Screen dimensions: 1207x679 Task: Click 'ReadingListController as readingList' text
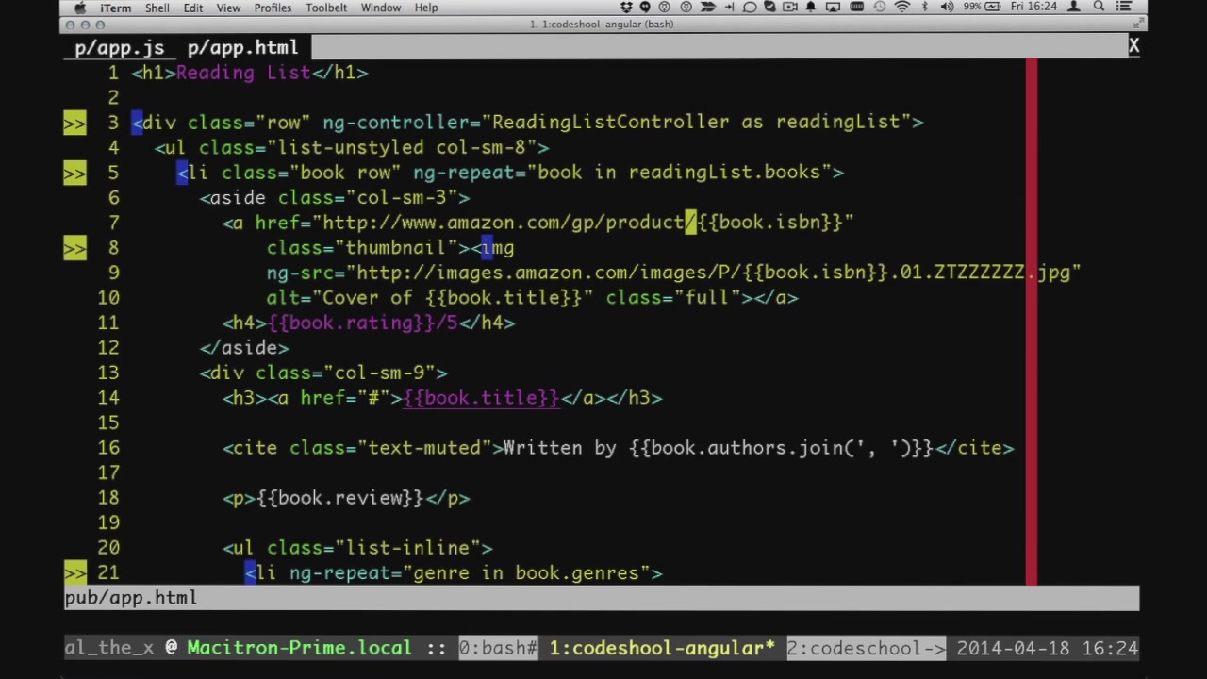coord(696,122)
